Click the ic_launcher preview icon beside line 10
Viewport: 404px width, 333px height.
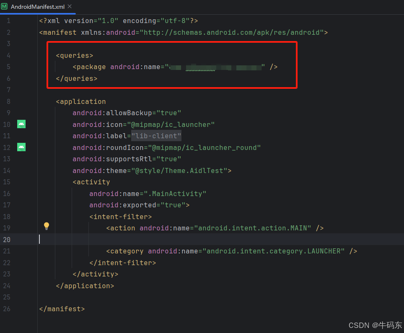[x=21, y=124]
